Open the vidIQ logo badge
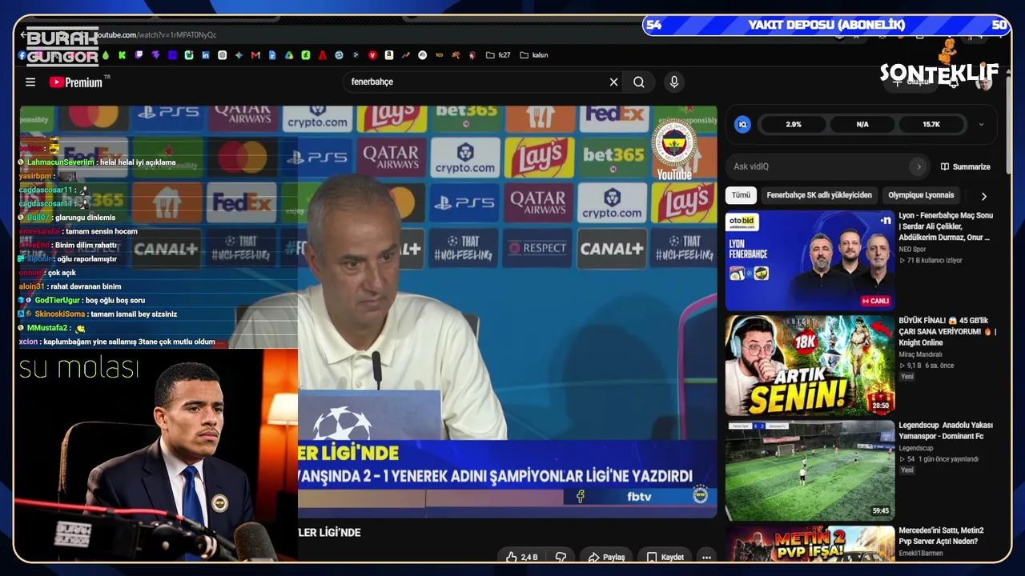The width and height of the screenshot is (1025, 576). [x=742, y=124]
